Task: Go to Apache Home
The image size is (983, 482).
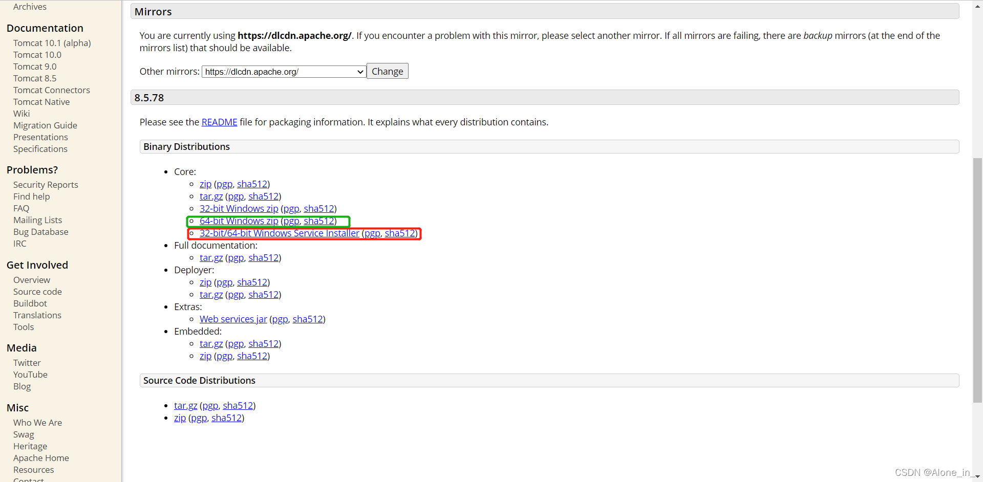Action: pos(41,458)
